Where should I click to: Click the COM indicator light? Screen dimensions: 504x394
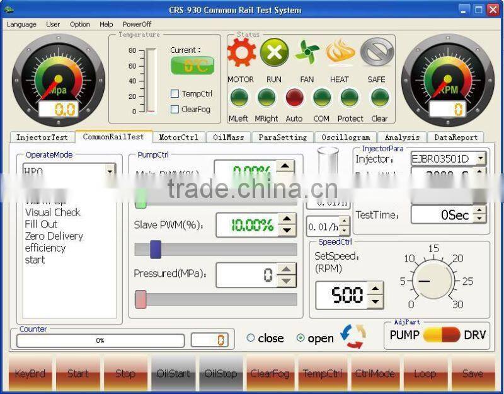321,98
